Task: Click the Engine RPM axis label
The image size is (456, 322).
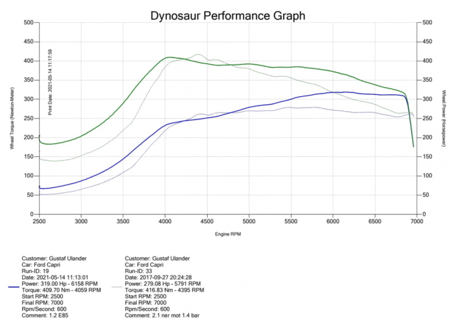Action: 227,233
